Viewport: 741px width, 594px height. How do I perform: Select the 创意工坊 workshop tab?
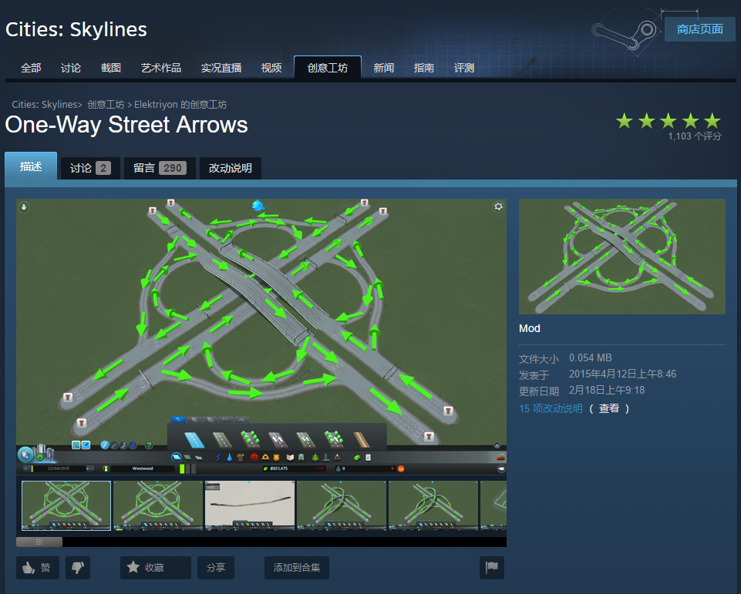pyautogui.click(x=328, y=68)
